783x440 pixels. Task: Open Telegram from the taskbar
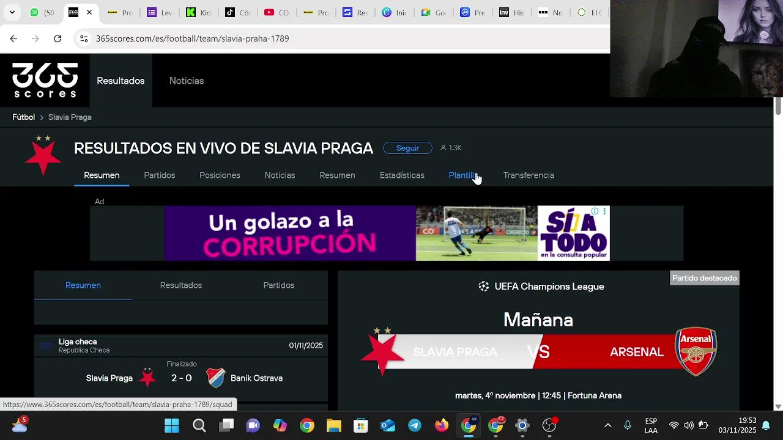415,425
